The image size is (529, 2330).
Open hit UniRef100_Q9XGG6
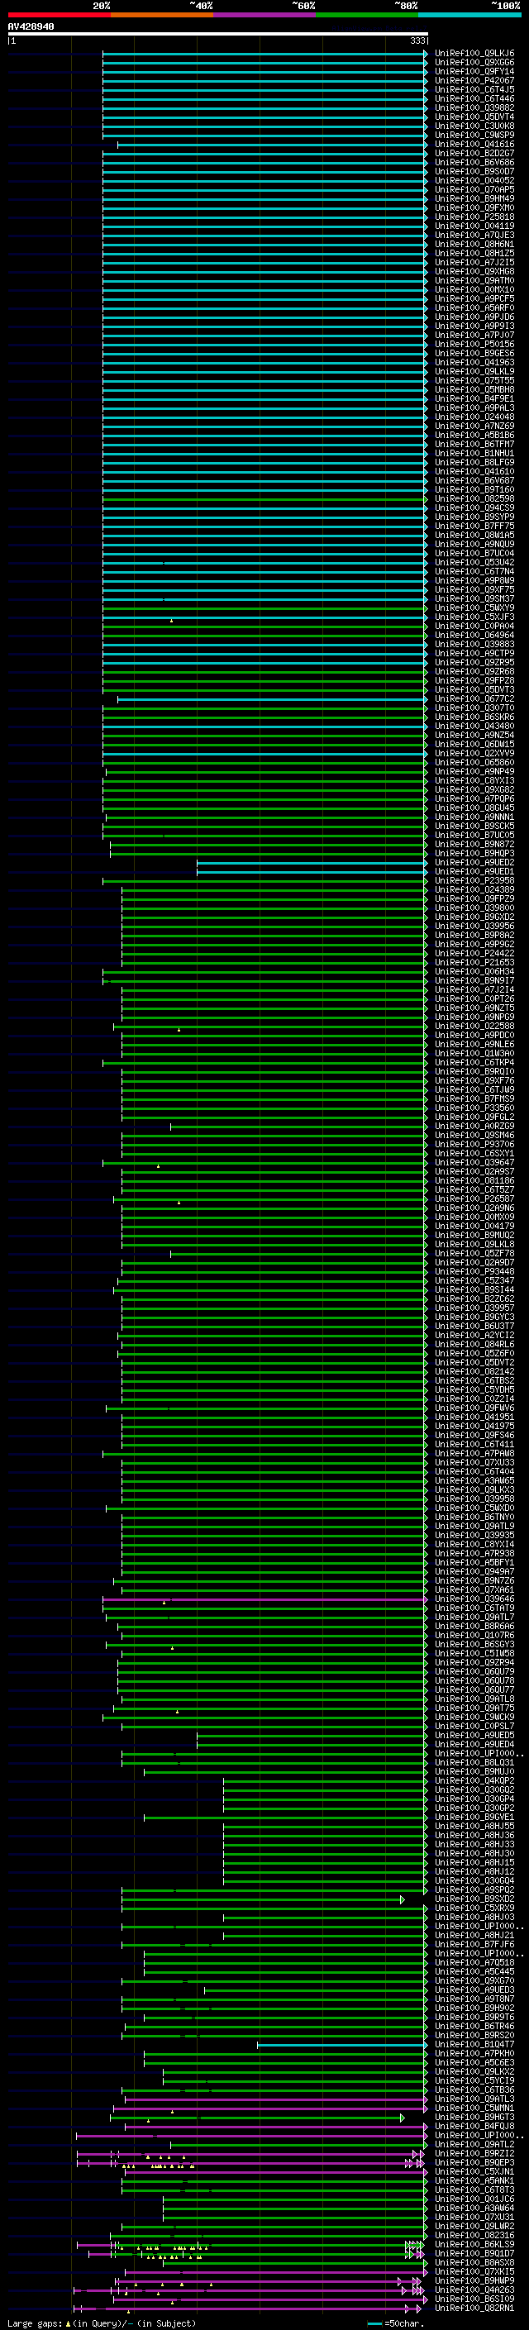point(474,63)
